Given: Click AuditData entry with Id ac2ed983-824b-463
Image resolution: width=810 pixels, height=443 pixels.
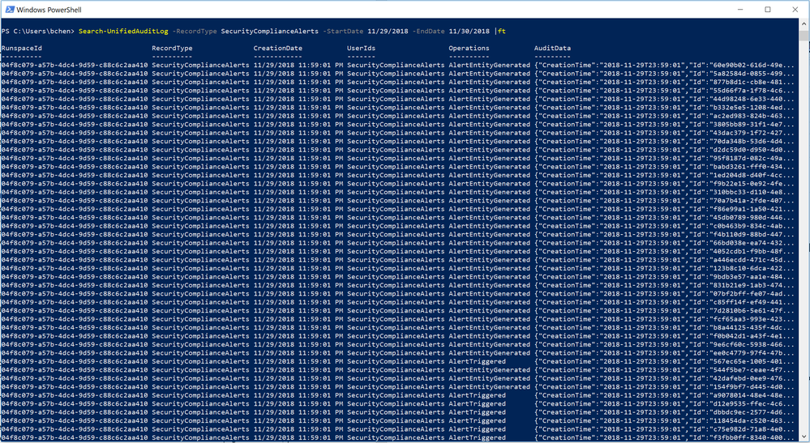Looking at the screenshot, I should (x=665, y=116).
